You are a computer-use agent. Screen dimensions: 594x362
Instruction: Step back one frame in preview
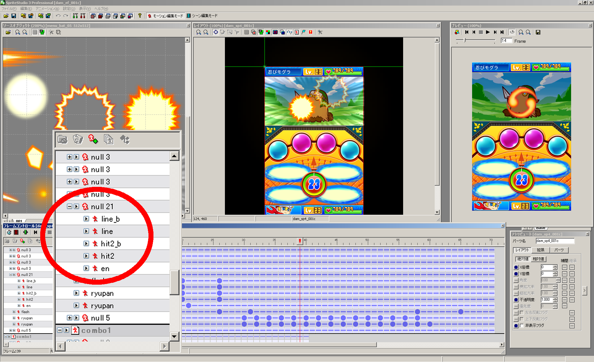[474, 32]
